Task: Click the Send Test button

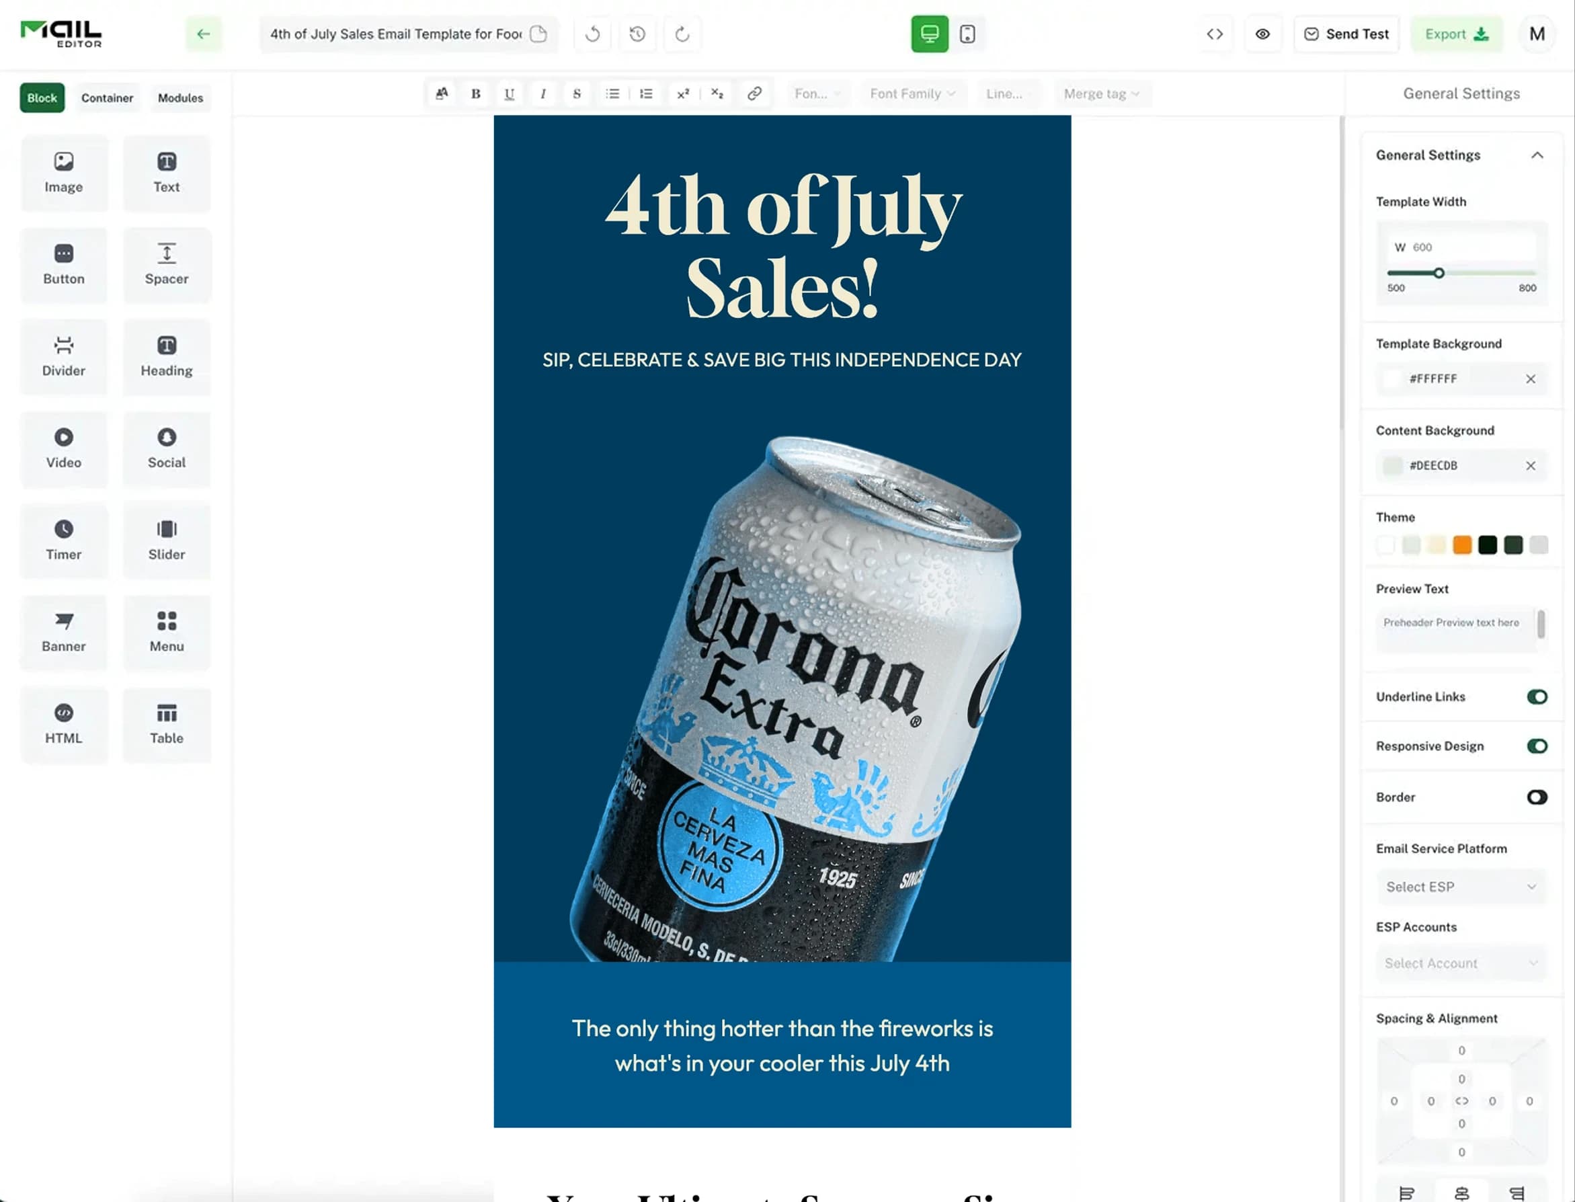Action: click(1346, 34)
